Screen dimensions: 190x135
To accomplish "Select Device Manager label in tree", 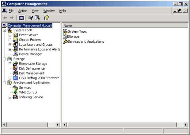I will pos(30,54).
